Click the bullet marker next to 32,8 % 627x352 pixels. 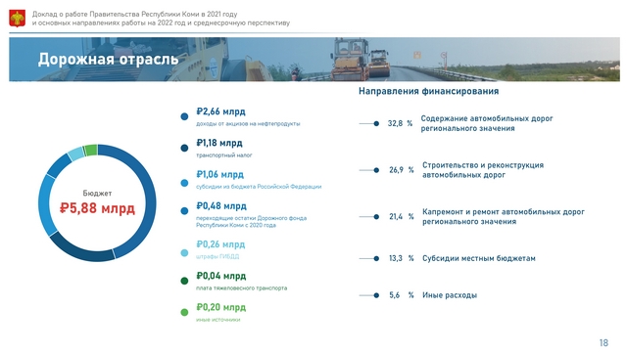pos(376,124)
